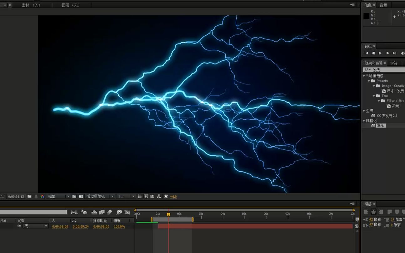Click the reset exposure aperture icon
Screen dimensions: 405x253
point(166,196)
